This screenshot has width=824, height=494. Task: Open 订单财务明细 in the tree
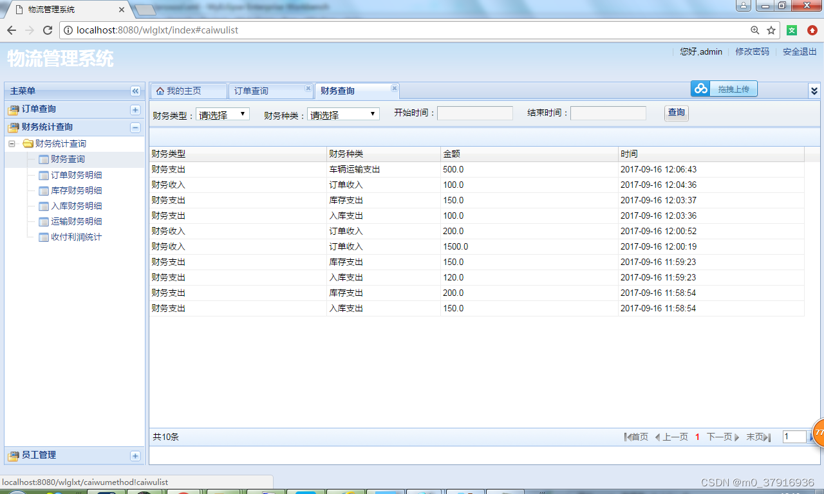tap(76, 175)
